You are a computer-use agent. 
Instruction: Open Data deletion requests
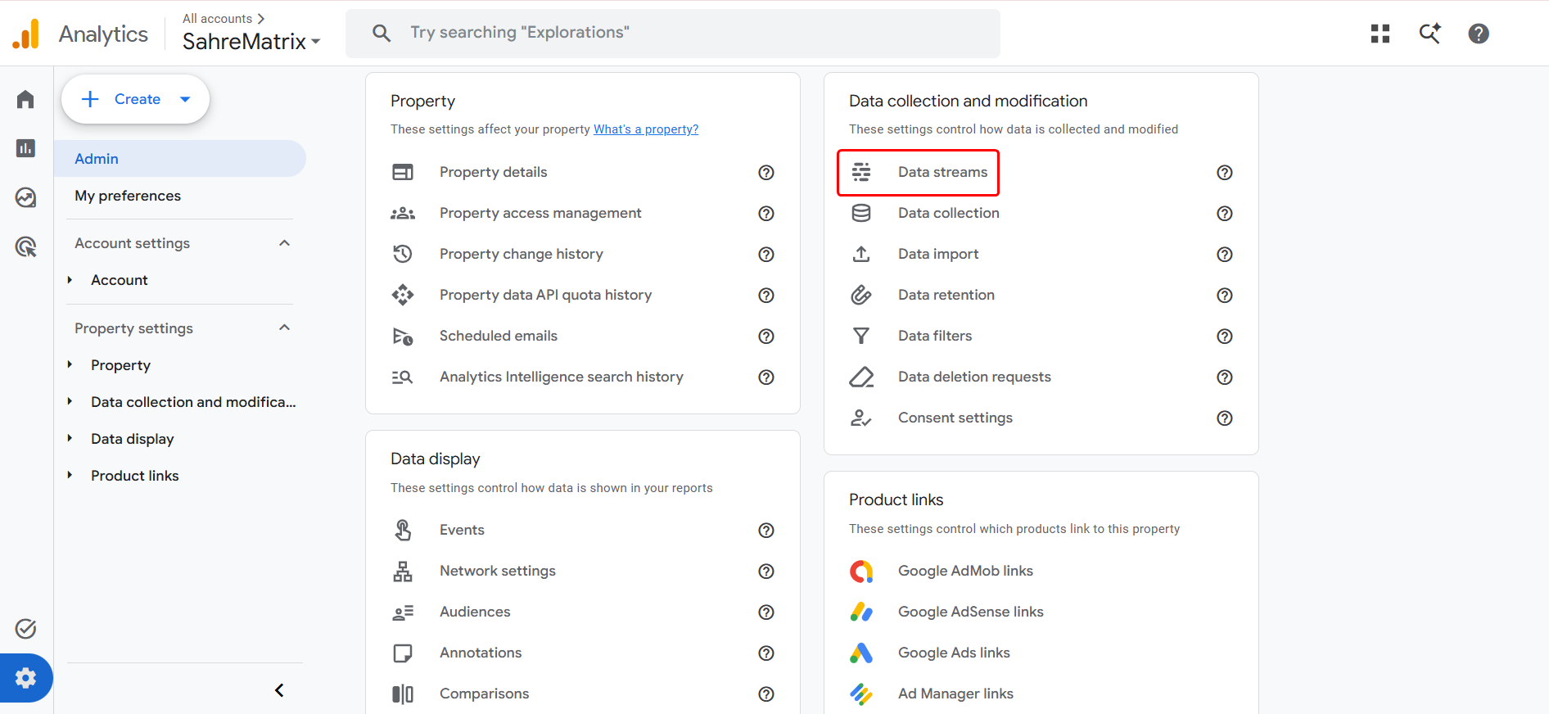coord(974,377)
